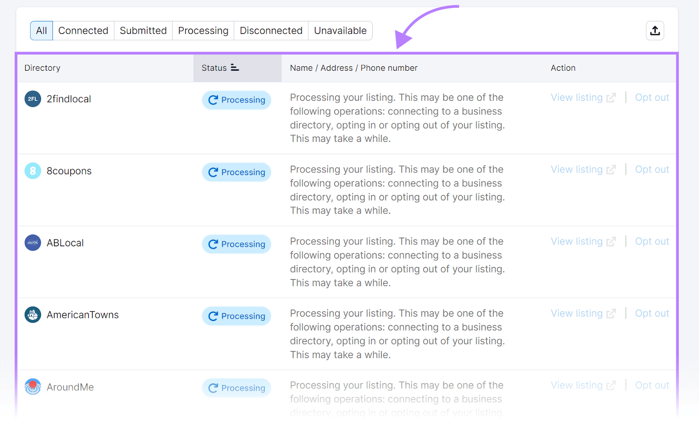The height and width of the screenshot is (421, 699).
Task: Switch to the Connected filter tab
Action: click(83, 31)
